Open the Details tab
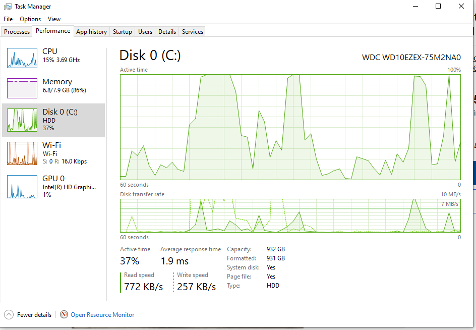Viewport: 476px width, 330px height. point(167,32)
